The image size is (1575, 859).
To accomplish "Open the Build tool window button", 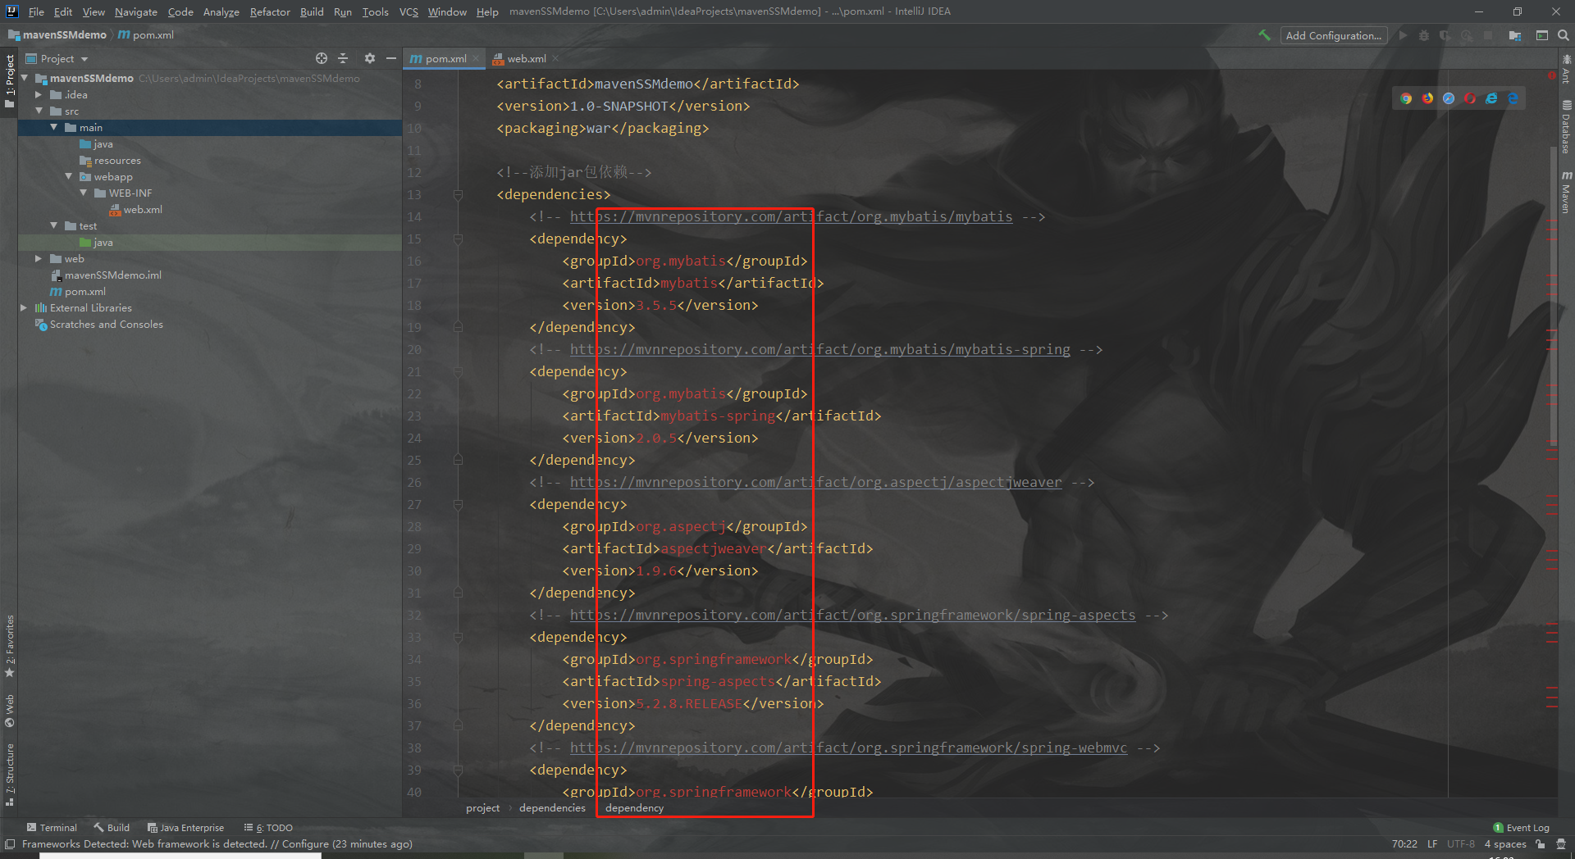I will [x=112, y=827].
